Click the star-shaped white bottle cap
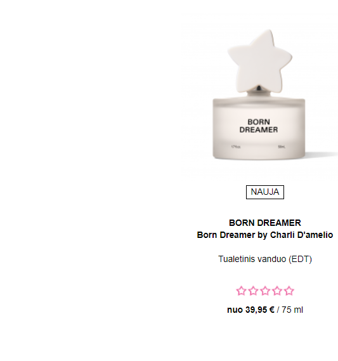The height and width of the screenshot is (361, 338). (260, 61)
